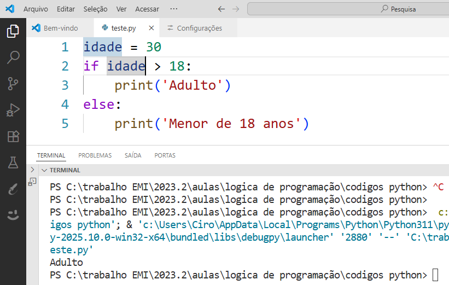Open the overflow menu with three dots
Viewport: 449px width, 285px height.
coord(174,9)
